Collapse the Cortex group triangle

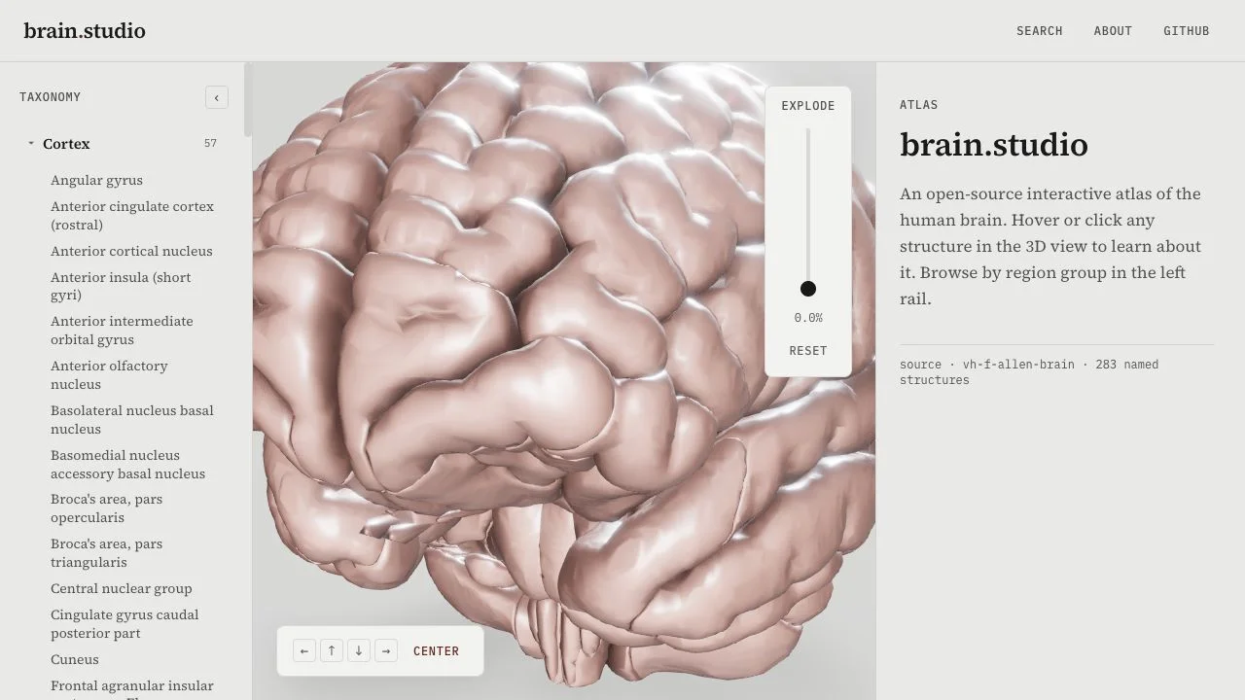pyautogui.click(x=31, y=144)
